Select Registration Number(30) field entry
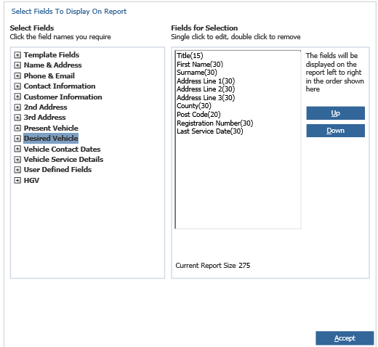 [x=215, y=123]
